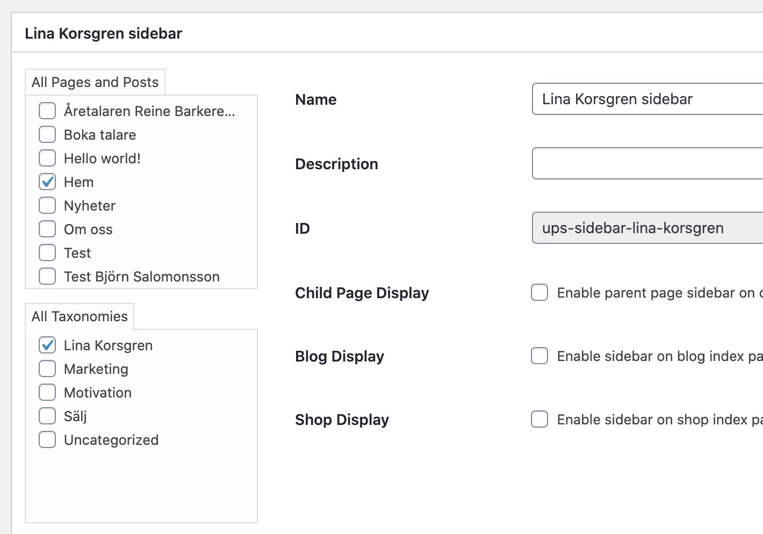Enable parent page sidebar on child pages

pyautogui.click(x=539, y=292)
